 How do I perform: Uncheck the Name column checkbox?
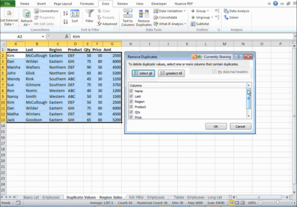pos(131,91)
